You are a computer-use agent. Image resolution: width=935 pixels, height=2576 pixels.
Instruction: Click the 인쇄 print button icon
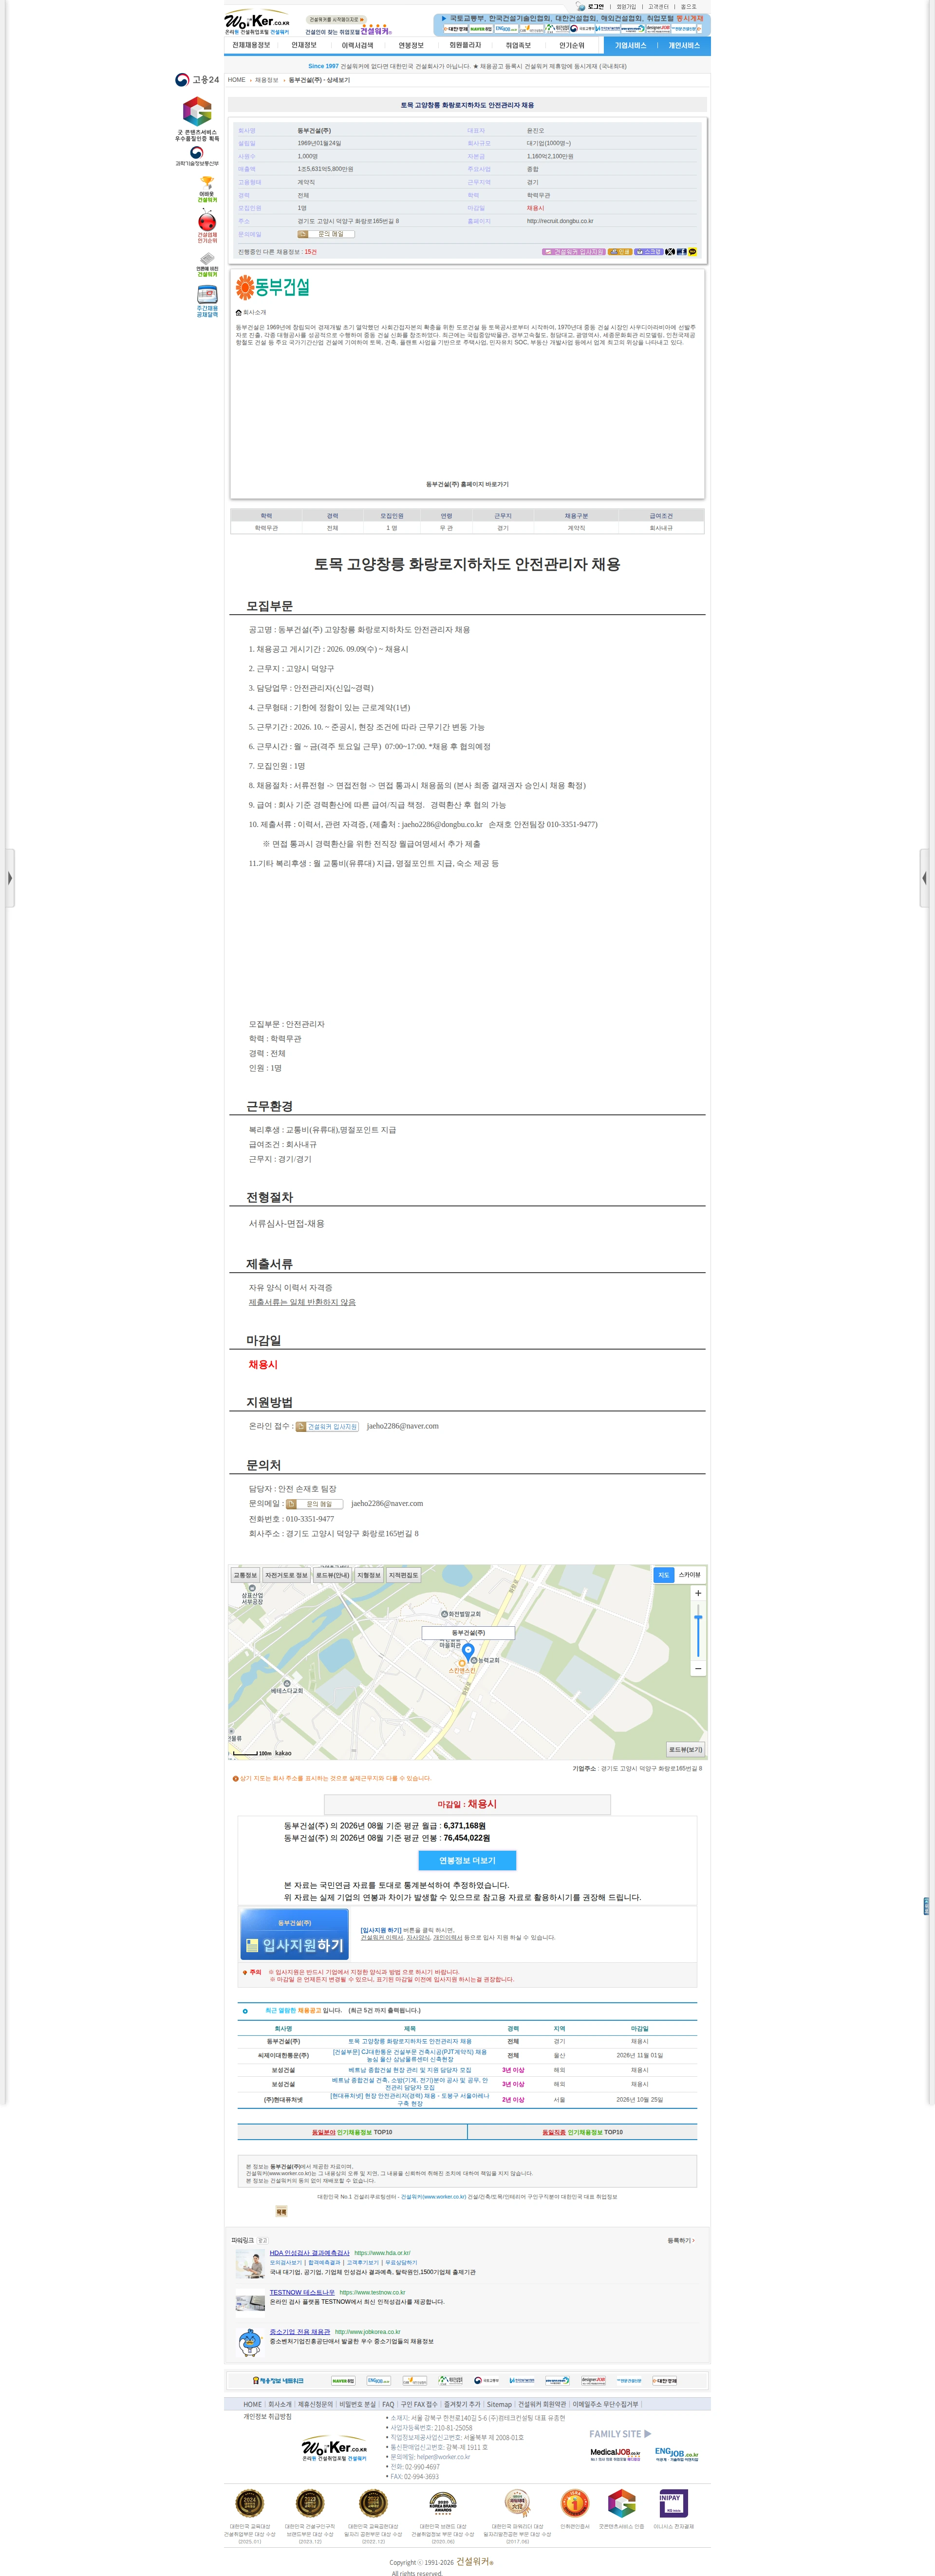click(x=620, y=252)
